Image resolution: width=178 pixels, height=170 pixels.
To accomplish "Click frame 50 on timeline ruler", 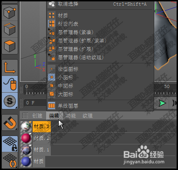I will [167, 87].
